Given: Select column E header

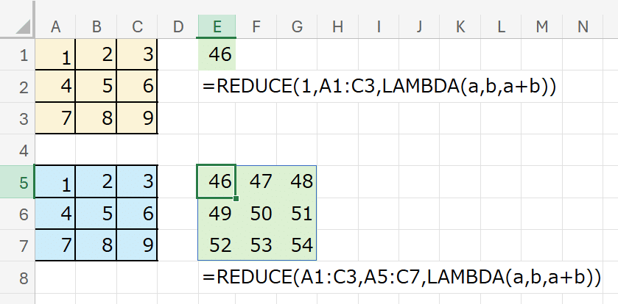Looking at the screenshot, I should [x=217, y=27].
